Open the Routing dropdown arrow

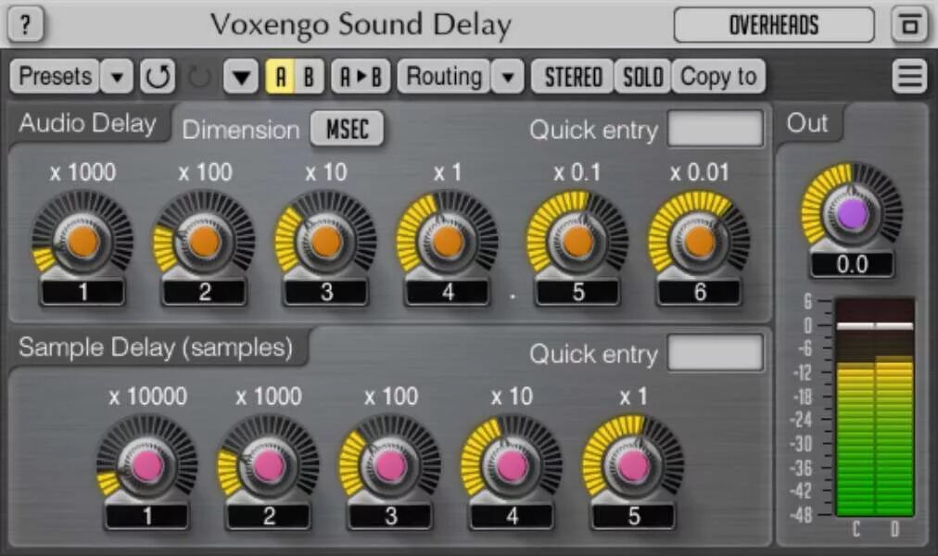pos(507,77)
